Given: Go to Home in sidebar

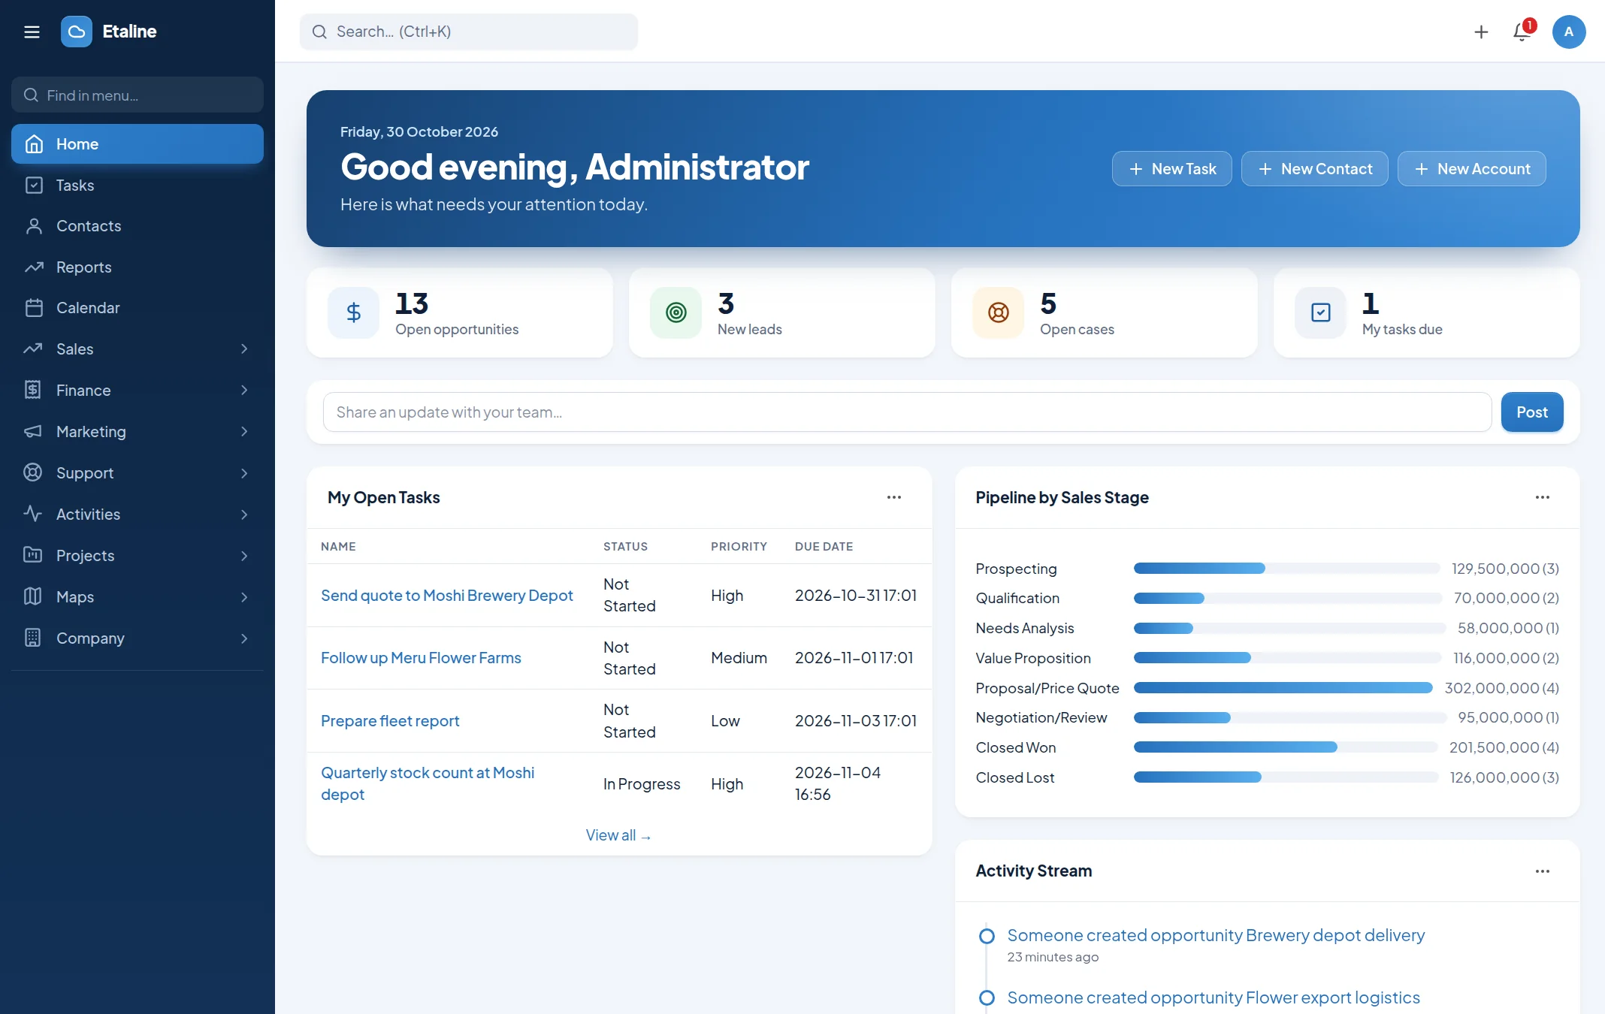Looking at the screenshot, I should (138, 144).
